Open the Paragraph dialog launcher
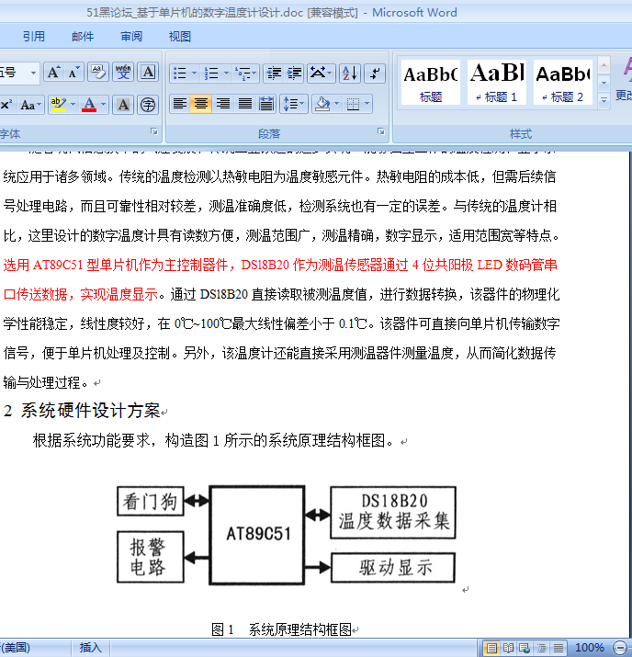 (x=380, y=131)
